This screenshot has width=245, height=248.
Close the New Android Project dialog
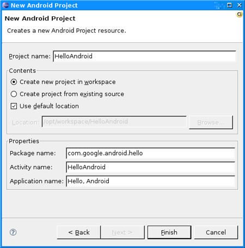240,5
